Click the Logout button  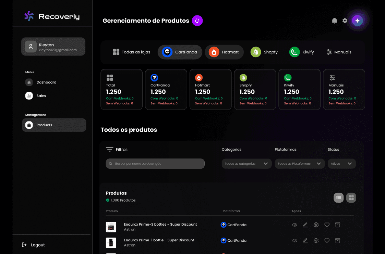click(34, 245)
